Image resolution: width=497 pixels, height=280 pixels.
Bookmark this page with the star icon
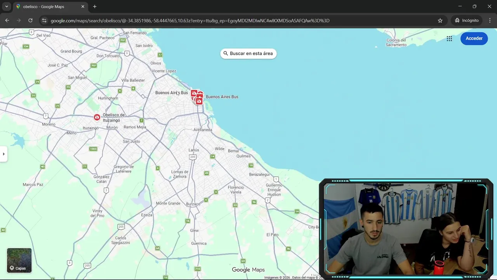(440, 20)
